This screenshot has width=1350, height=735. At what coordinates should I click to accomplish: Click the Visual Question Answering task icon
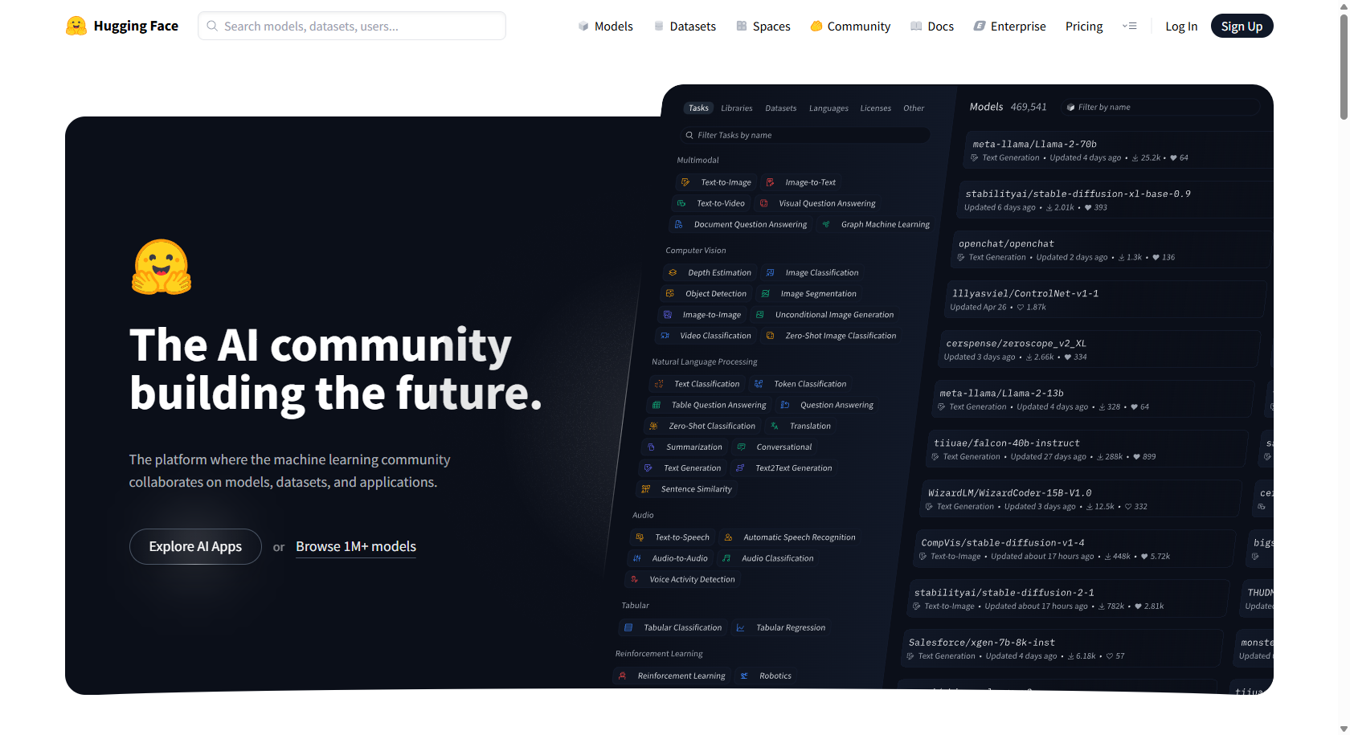[x=764, y=203]
